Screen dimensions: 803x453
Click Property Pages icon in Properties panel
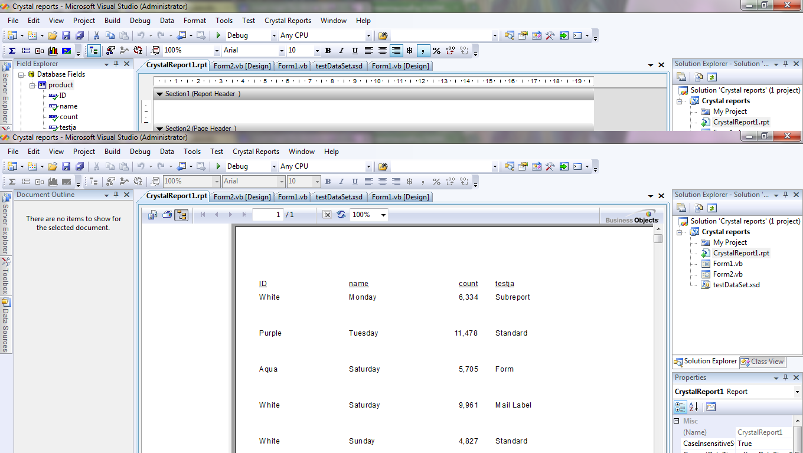click(710, 407)
